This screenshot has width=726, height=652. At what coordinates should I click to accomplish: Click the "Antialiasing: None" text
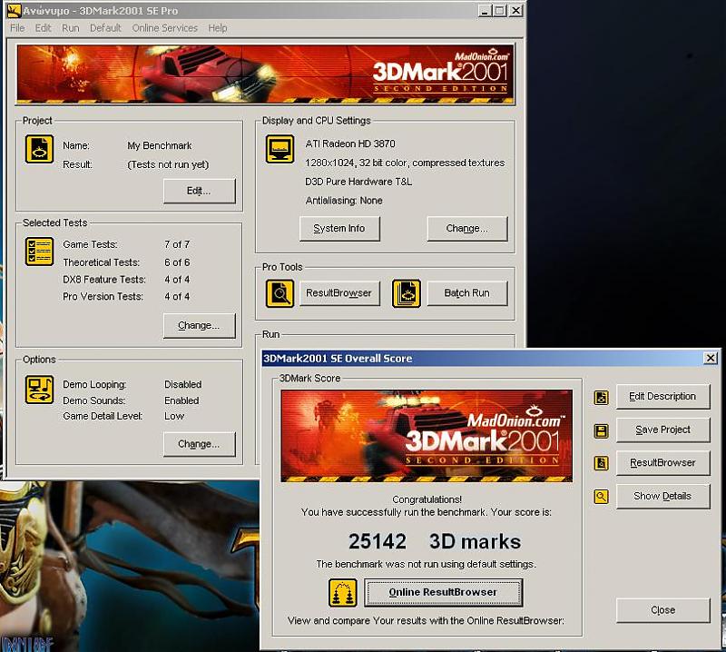click(344, 201)
